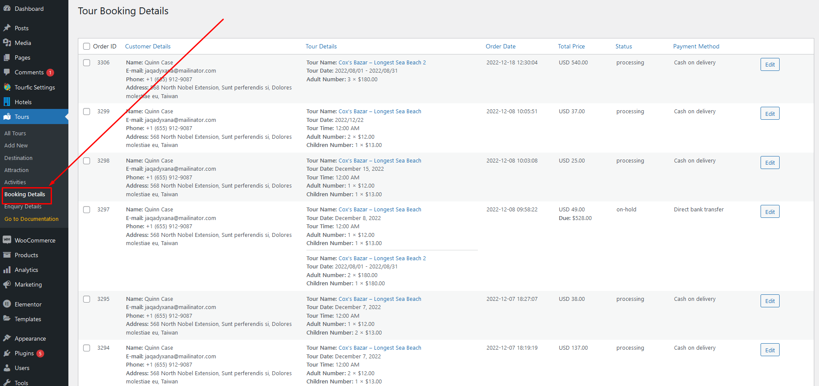Viewport: 819px width, 386px height.
Task: Sort bookings by Total Price header
Action: tap(571, 46)
